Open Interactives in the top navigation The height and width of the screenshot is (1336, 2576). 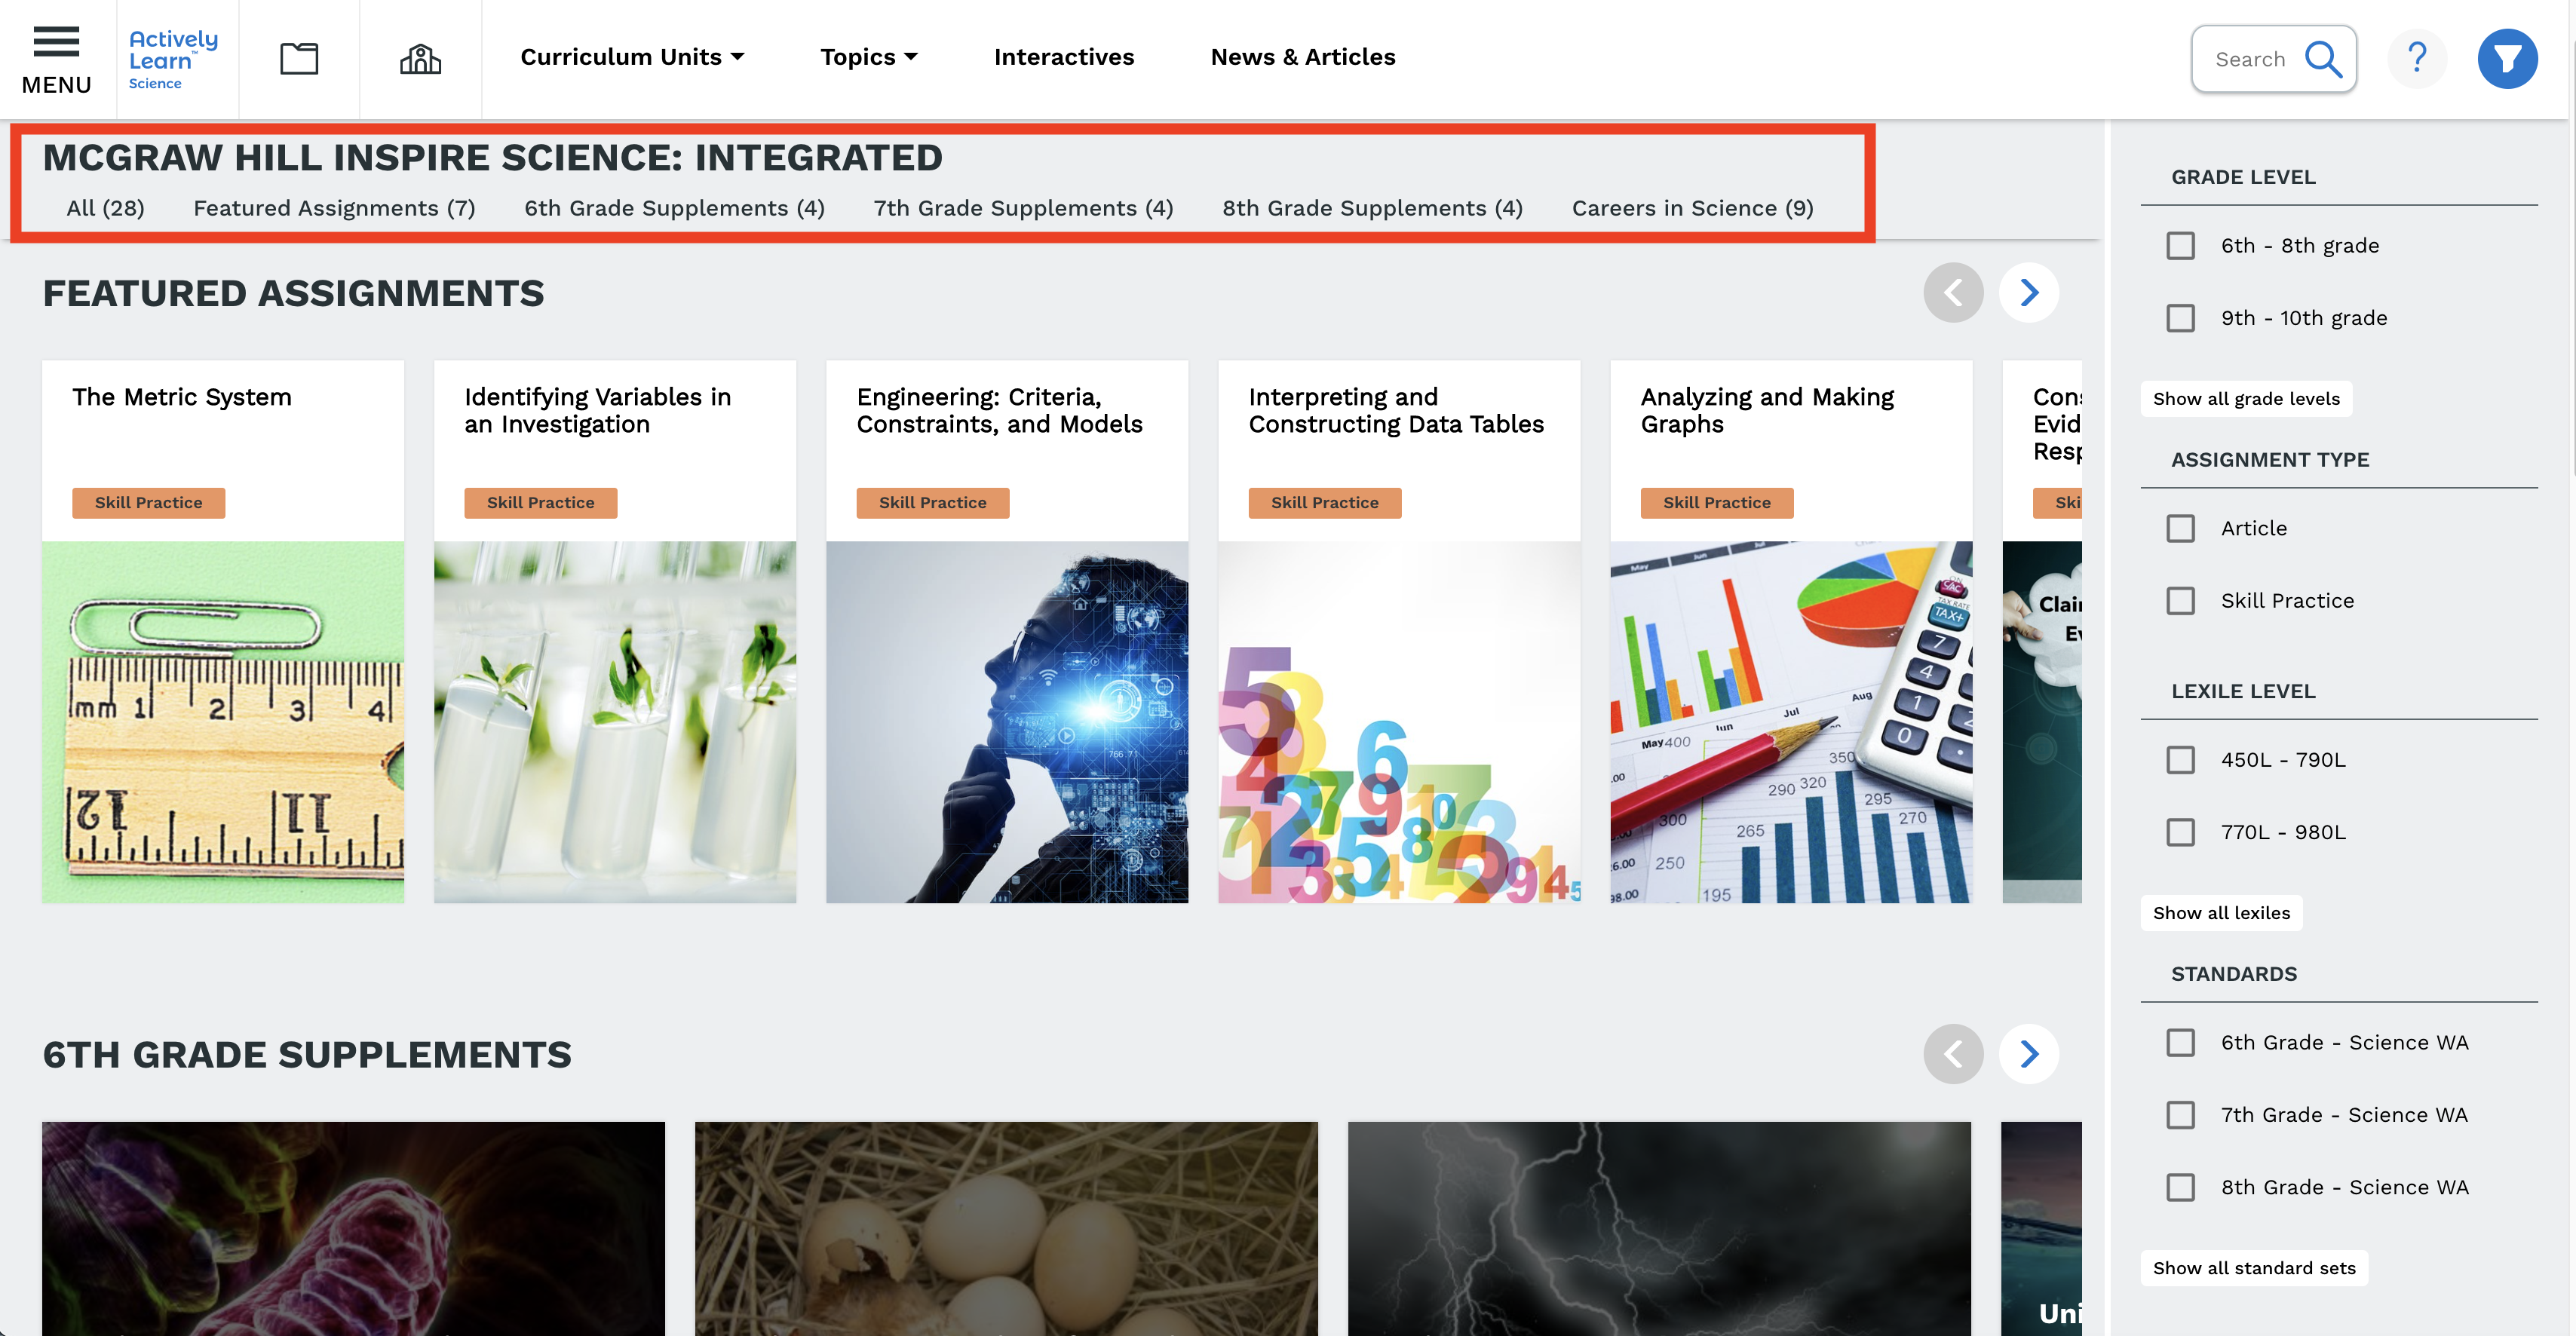(1064, 57)
